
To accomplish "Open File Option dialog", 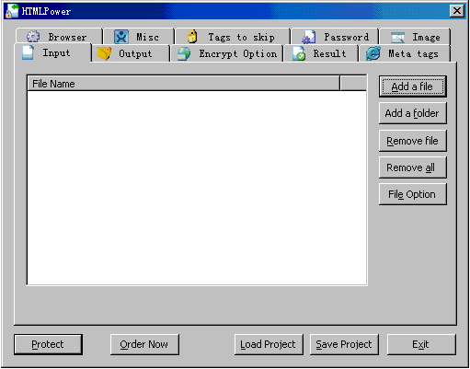I will click(x=413, y=194).
